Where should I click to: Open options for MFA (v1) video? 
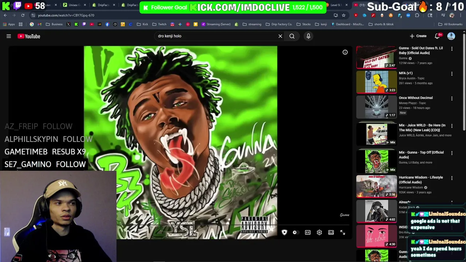pyautogui.click(x=452, y=74)
